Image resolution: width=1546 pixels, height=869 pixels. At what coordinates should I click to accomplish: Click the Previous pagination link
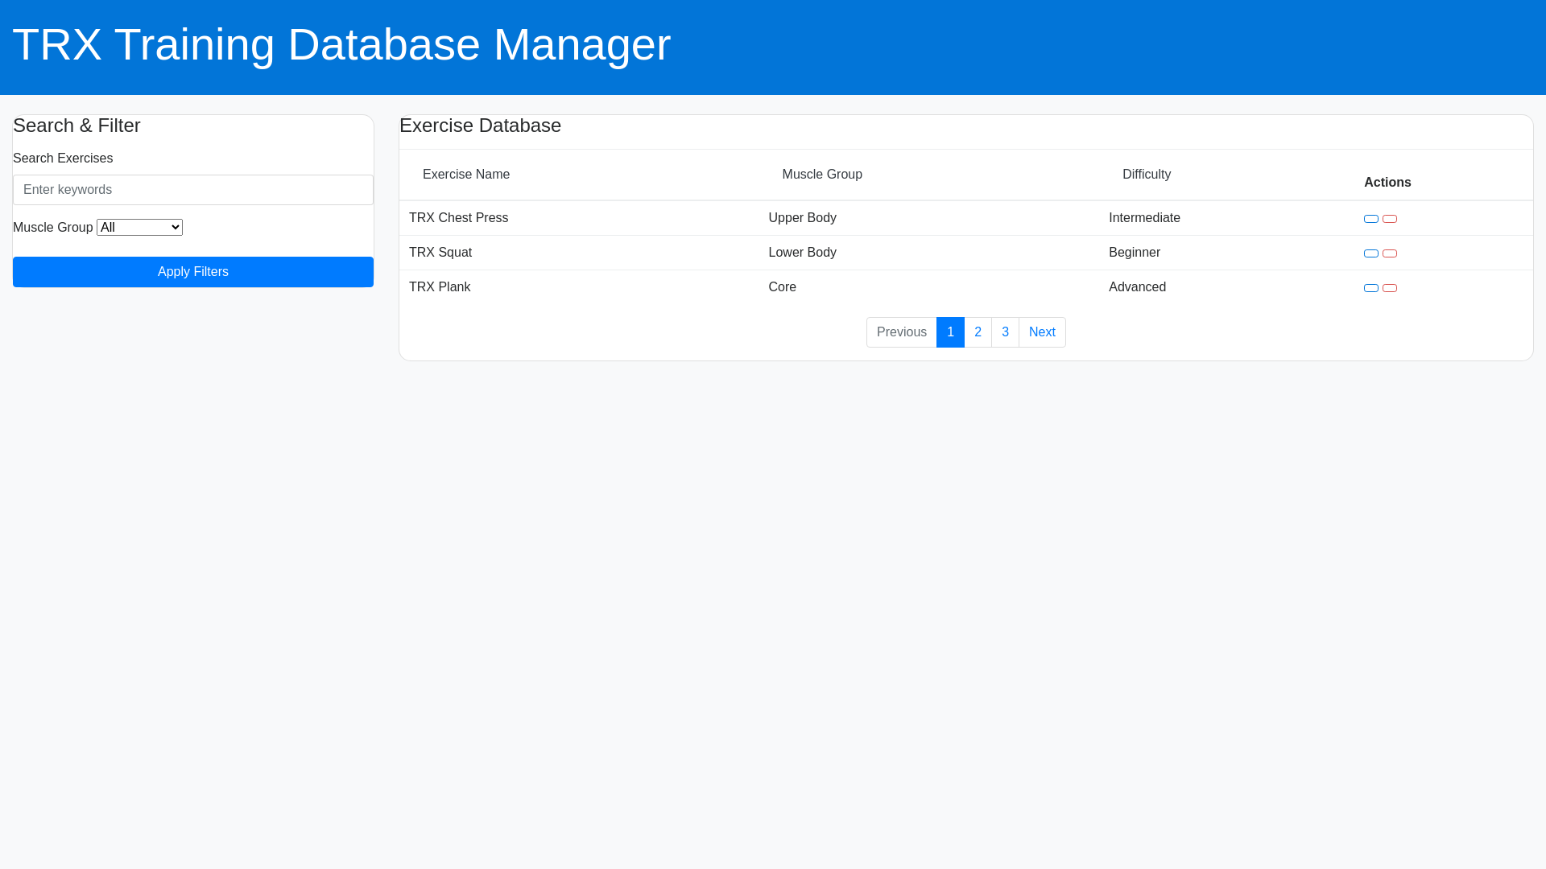(901, 332)
